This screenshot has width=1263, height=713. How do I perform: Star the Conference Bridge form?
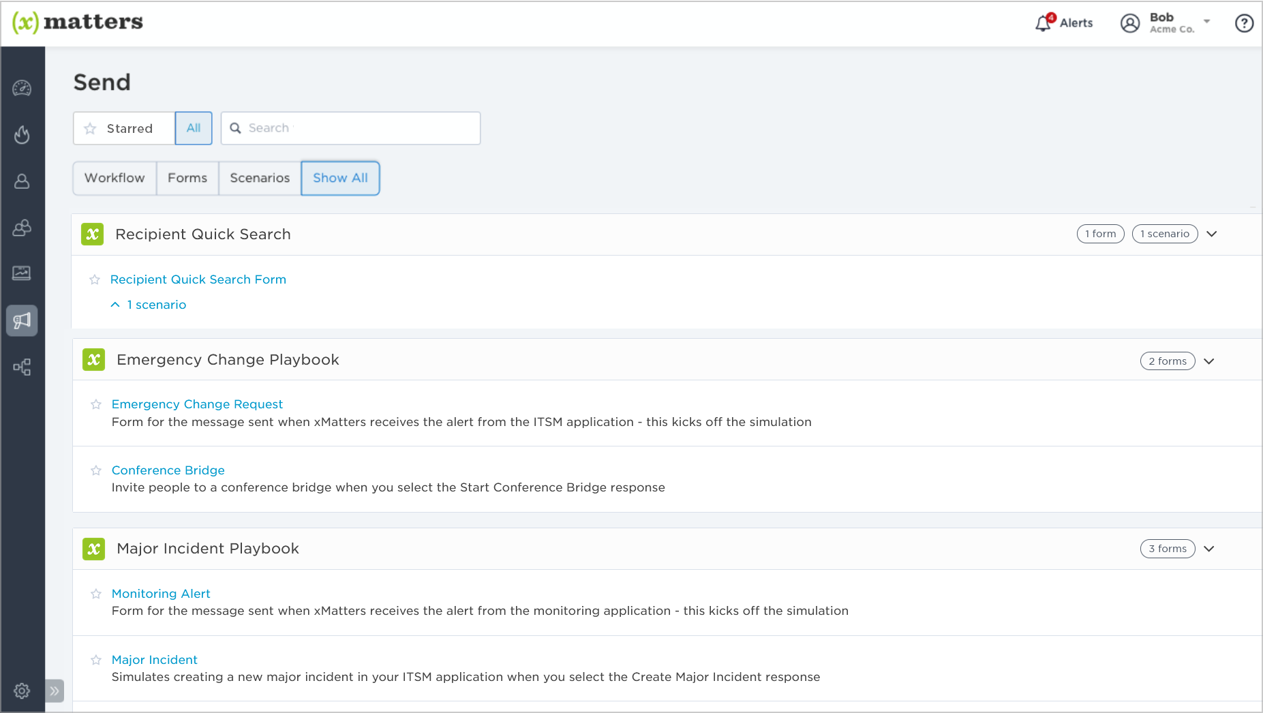point(96,470)
